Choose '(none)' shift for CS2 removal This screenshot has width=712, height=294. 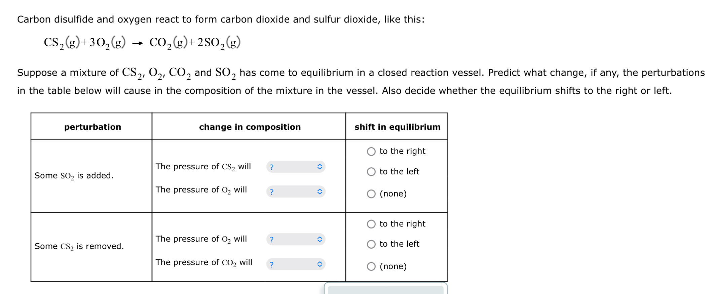click(x=371, y=266)
